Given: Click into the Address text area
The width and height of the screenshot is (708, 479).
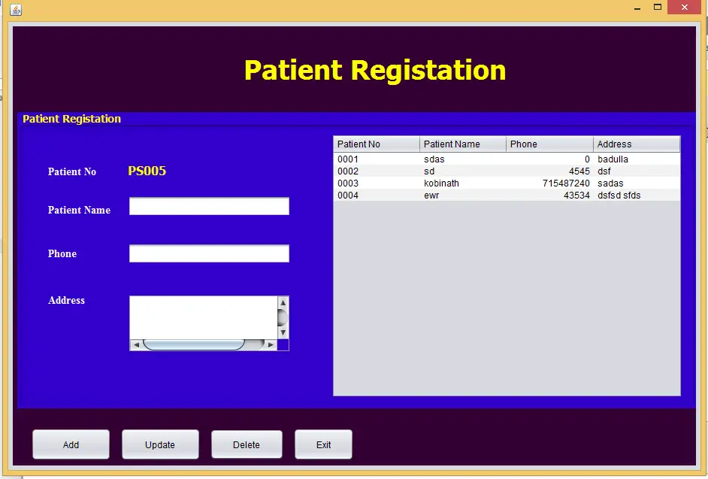Looking at the screenshot, I should 204,316.
